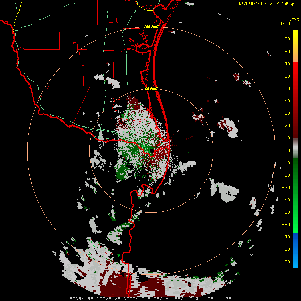
Task: Click the 80 value on the velocity scale
Action: point(287,52)
